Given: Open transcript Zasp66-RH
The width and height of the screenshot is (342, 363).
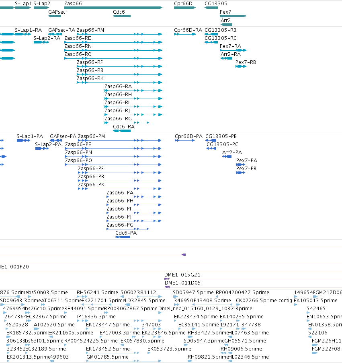Looking at the screenshot, I should [118, 95].
